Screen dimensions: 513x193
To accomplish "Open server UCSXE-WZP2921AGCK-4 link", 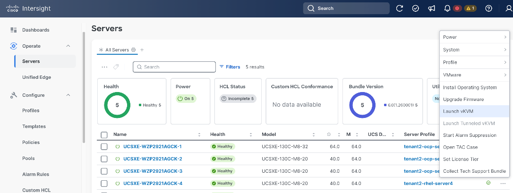I will pos(153,184).
